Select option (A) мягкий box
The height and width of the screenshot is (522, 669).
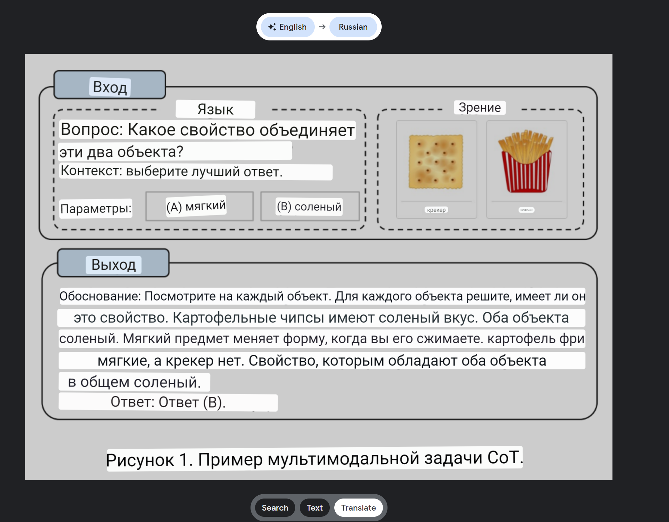(x=199, y=206)
